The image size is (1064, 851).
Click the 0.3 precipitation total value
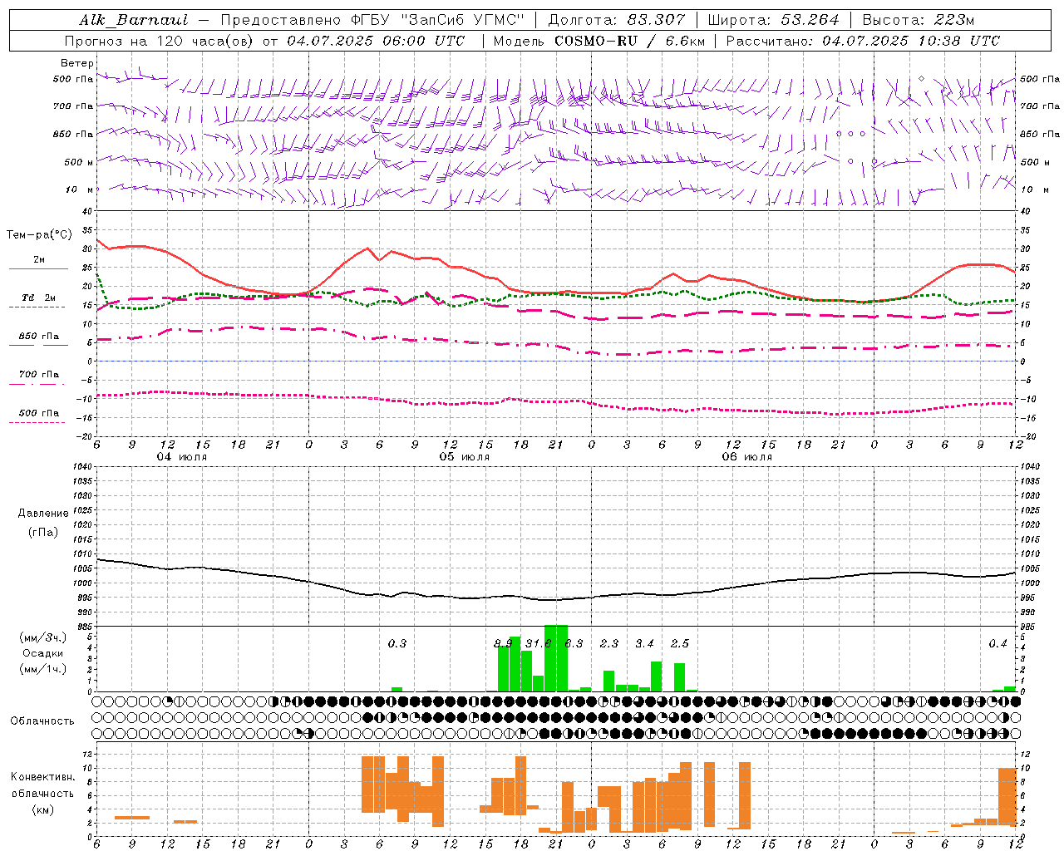pos(397,643)
